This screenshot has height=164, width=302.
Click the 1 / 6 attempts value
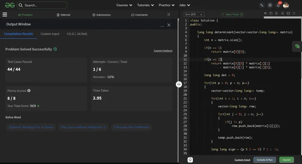[97, 70]
